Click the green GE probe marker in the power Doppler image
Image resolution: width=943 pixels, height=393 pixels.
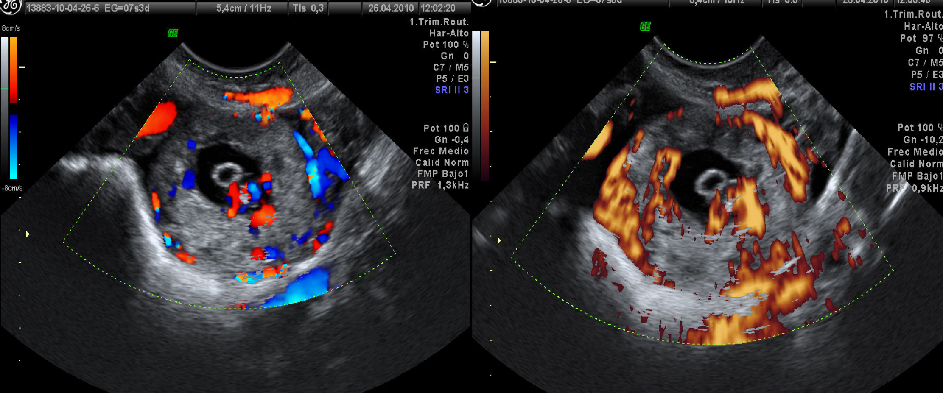coord(645,27)
